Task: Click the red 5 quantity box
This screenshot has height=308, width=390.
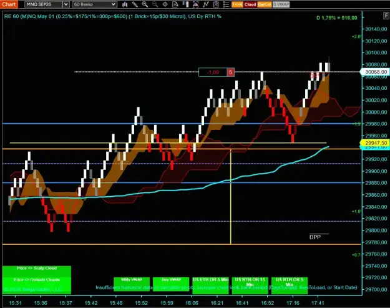Action: point(230,72)
